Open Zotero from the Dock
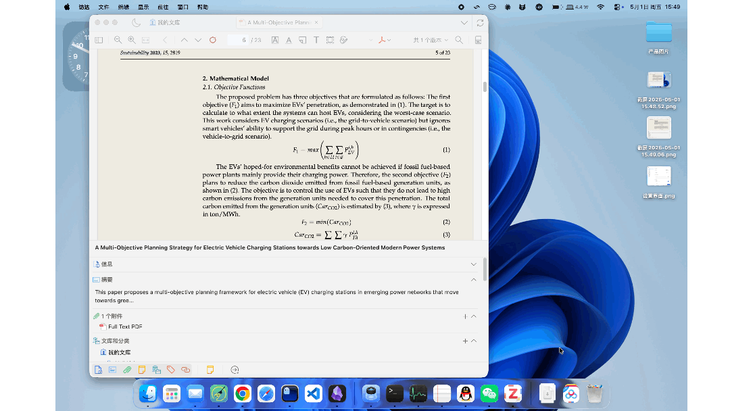Image resolution: width=730 pixels, height=411 pixels. [512, 394]
